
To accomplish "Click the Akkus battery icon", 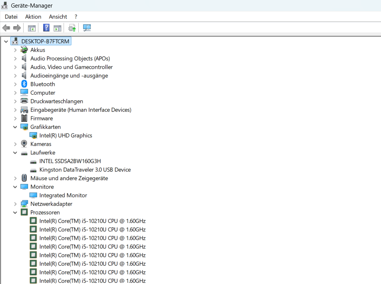I will point(24,50).
